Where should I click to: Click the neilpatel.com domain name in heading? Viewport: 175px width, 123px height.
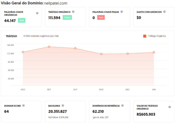pos(56,3)
